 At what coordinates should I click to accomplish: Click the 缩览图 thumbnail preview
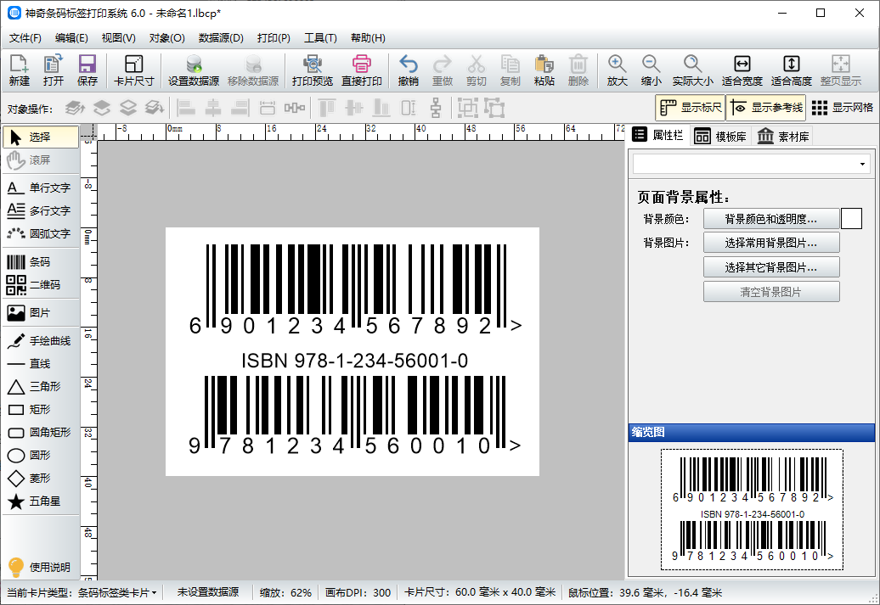pyautogui.click(x=752, y=509)
